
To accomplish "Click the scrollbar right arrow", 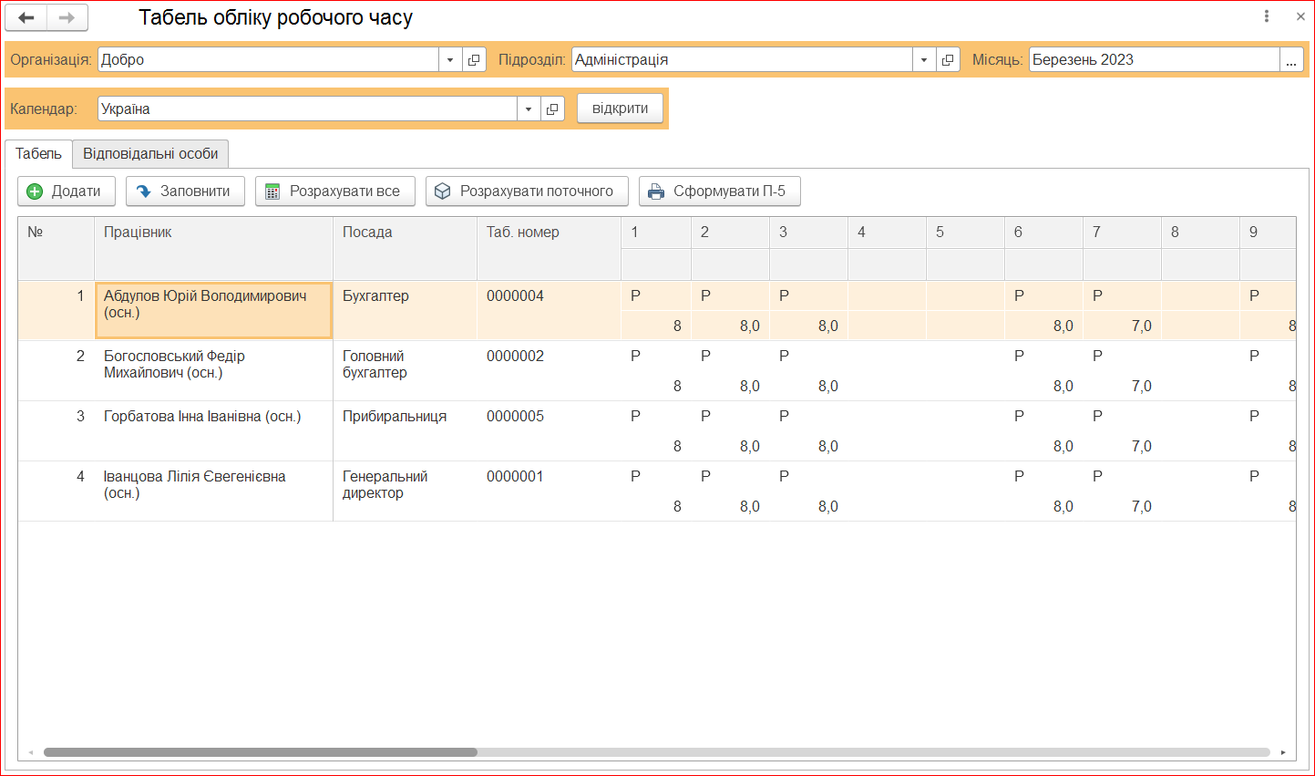I will point(1283,752).
